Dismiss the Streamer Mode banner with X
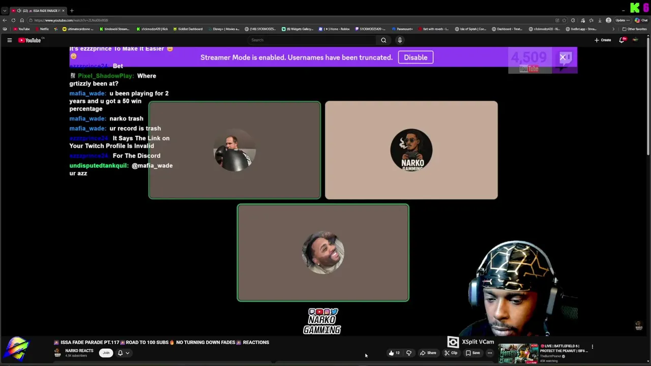Image resolution: width=651 pixels, height=366 pixels. [x=563, y=57]
